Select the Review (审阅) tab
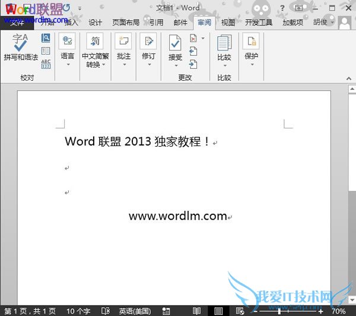The height and width of the screenshot is (316, 356). point(204,23)
